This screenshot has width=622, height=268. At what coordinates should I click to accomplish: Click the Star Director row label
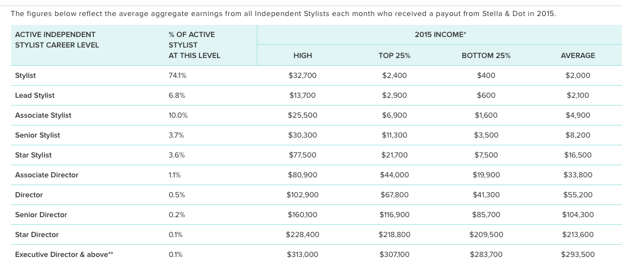[x=36, y=234]
